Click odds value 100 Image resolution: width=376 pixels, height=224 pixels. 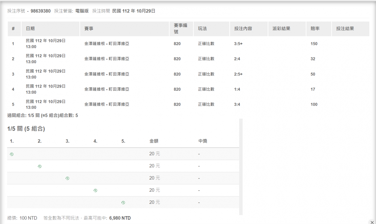(314, 104)
